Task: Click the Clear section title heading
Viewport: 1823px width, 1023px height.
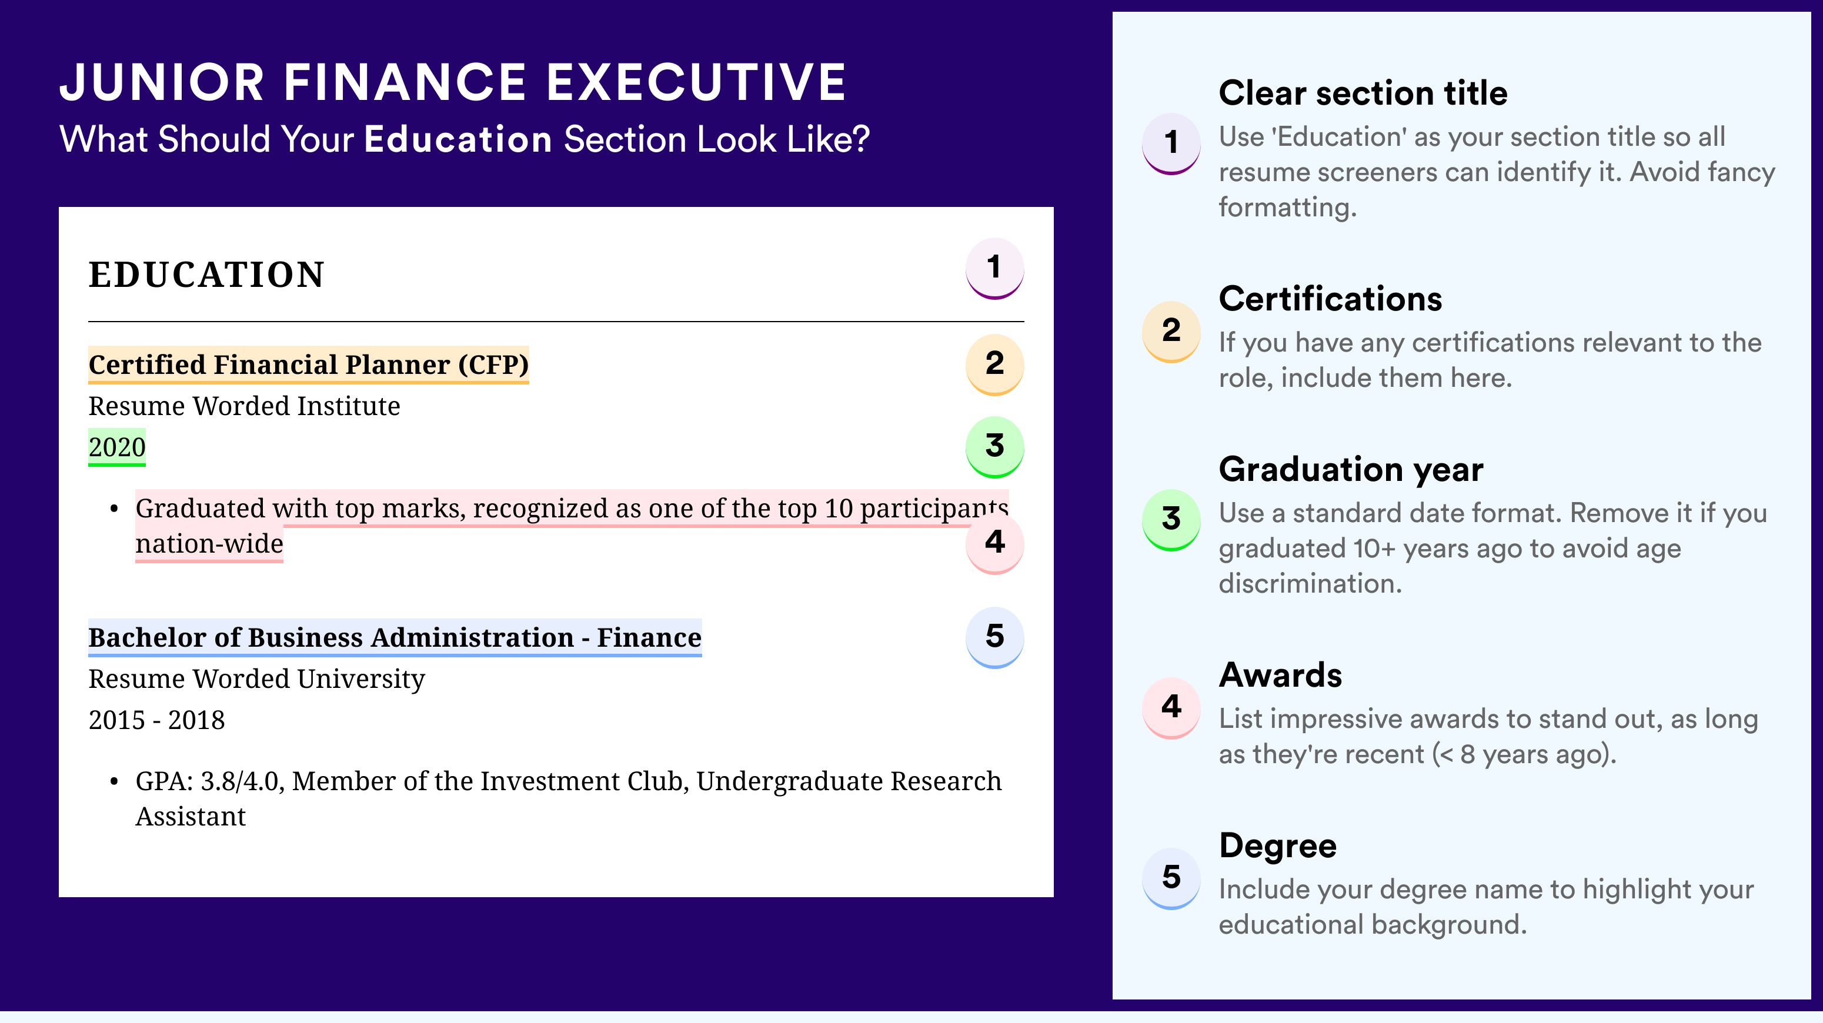Action: click(1363, 93)
